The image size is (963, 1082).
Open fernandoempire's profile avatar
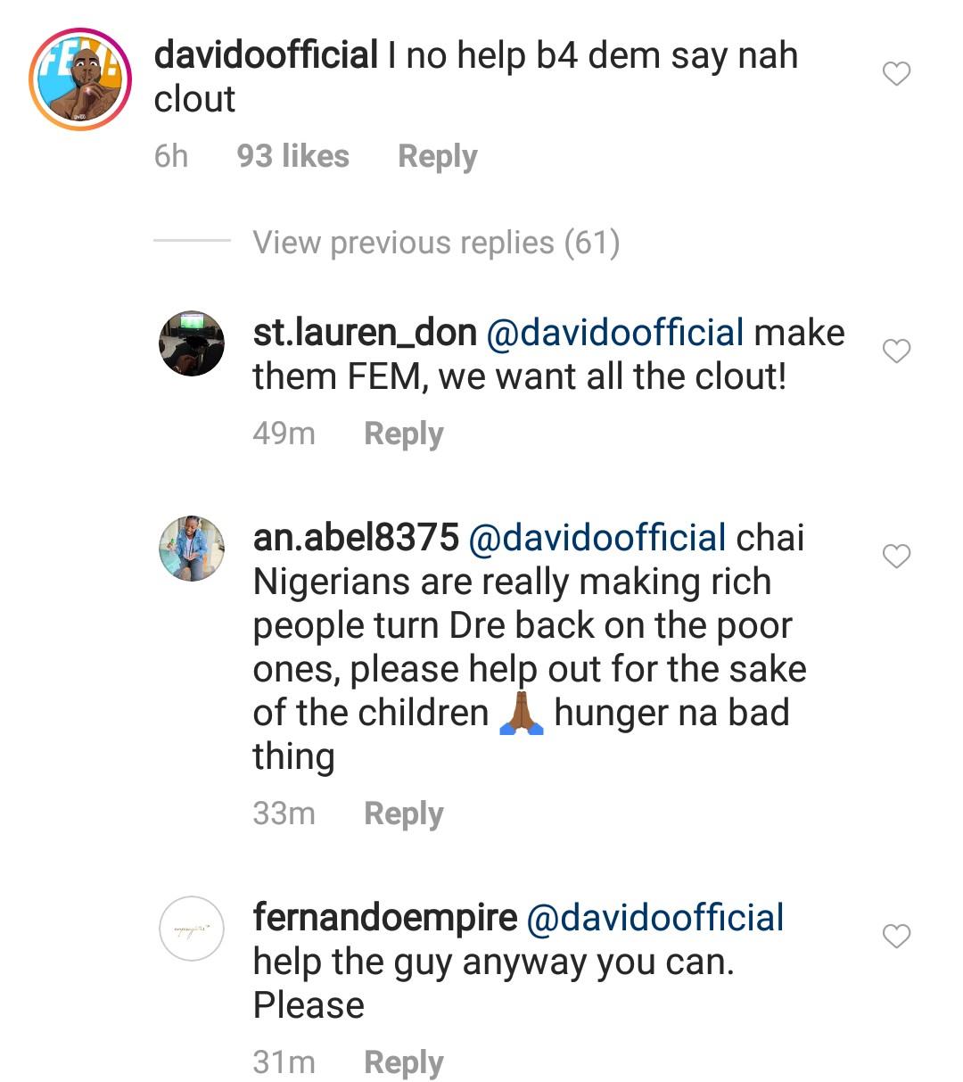click(192, 929)
